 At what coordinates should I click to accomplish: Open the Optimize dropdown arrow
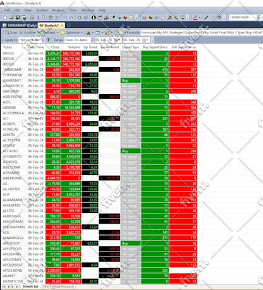tap(82, 33)
